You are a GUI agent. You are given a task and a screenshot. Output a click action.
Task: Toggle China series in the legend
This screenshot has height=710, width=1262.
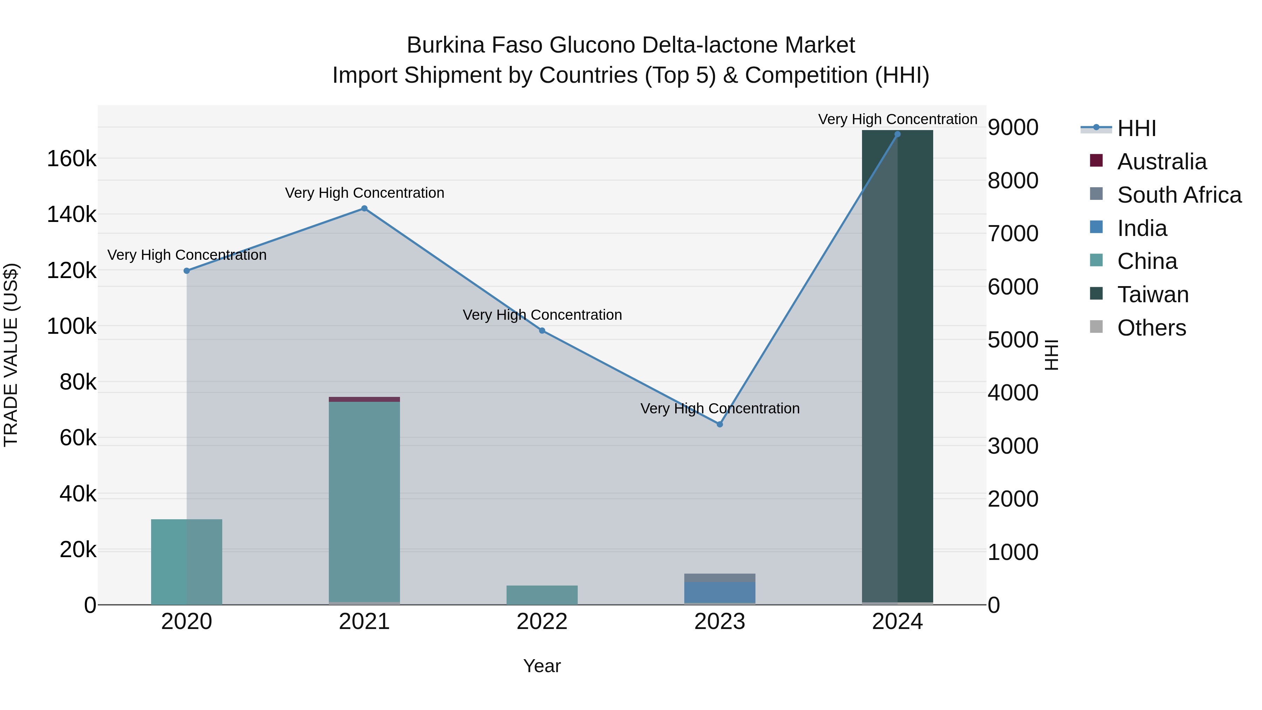pyautogui.click(x=1133, y=261)
